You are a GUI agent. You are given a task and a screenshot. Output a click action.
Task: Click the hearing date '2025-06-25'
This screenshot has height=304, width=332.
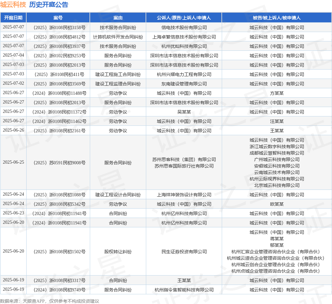[x=13, y=162]
